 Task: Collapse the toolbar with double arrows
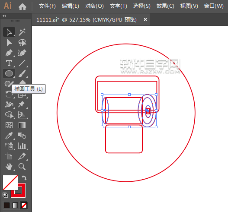(4, 16)
